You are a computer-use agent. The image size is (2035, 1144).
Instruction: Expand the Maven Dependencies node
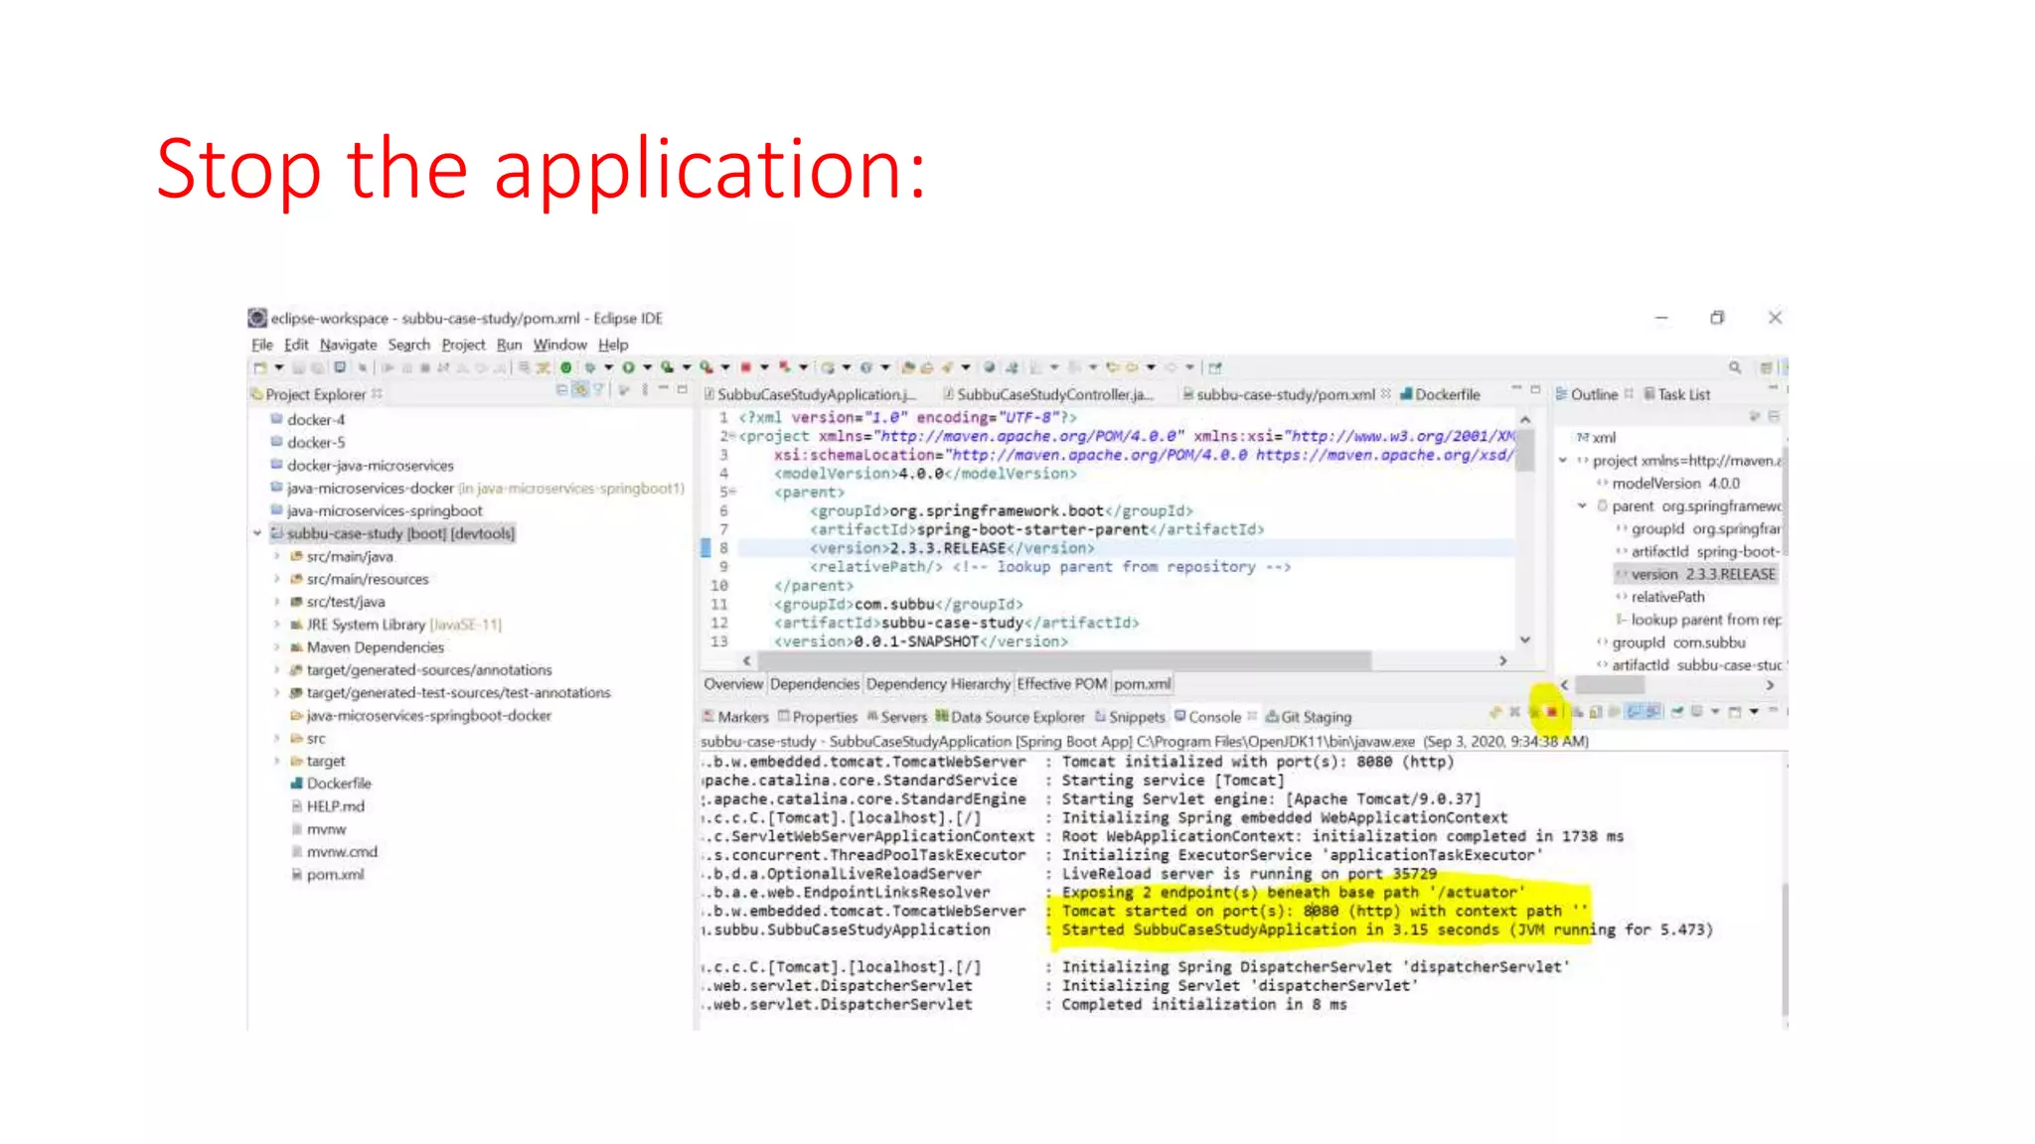(277, 647)
